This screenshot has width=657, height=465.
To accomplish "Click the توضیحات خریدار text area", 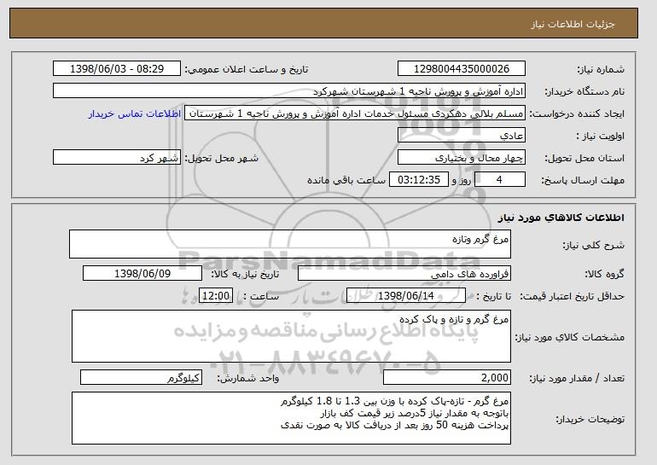I will click(291, 418).
